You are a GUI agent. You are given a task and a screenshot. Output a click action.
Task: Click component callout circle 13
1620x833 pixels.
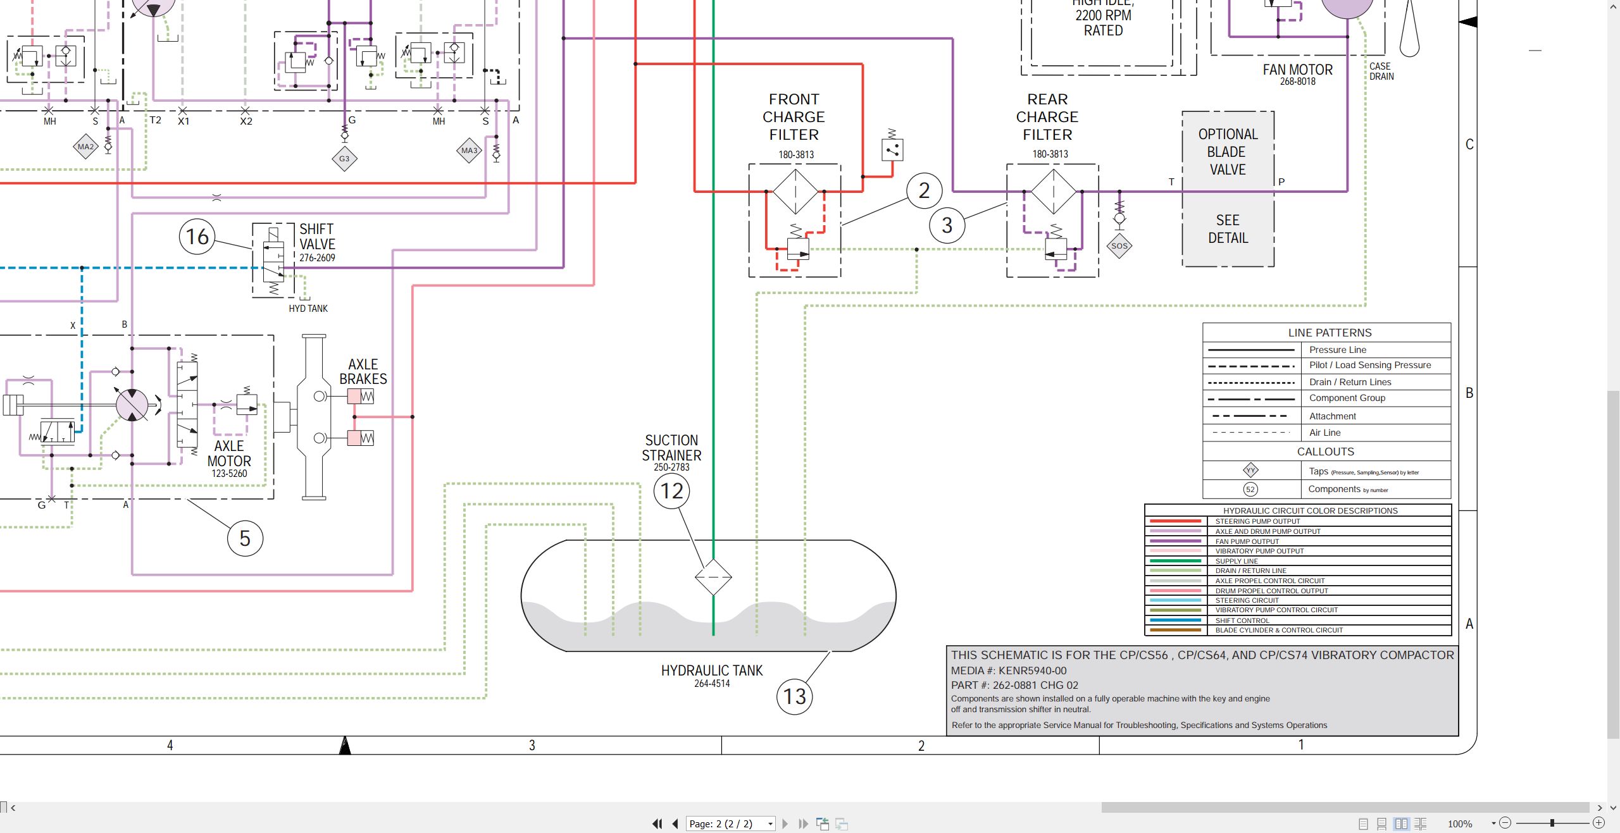[x=794, y=696]
